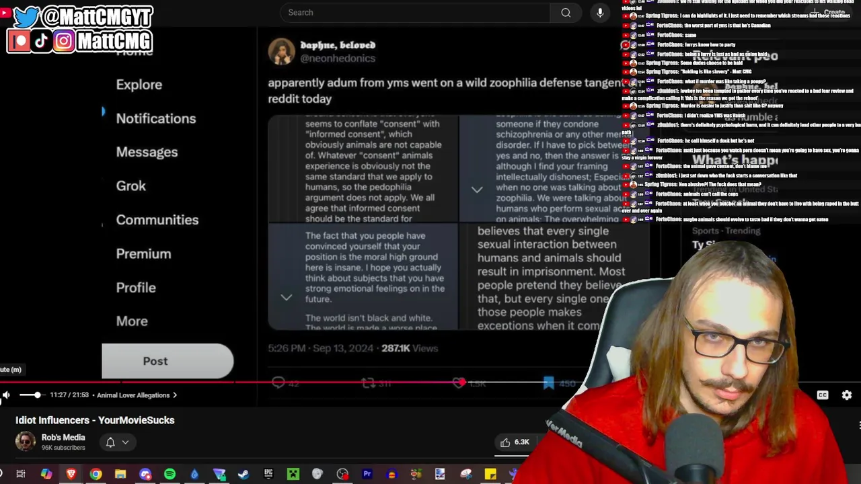The width and height of the screenshot is (861, 484).
Task: Click the Post button in the sidebar
Action: [167, 361]
